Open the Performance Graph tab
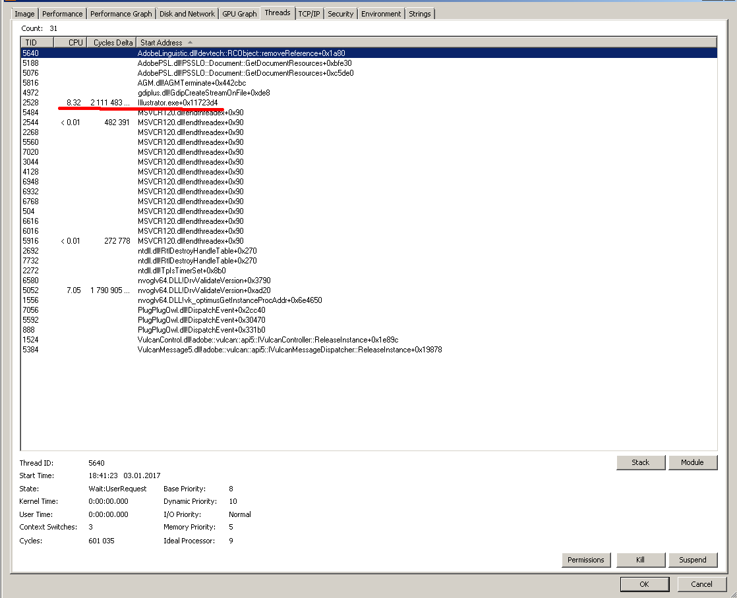 pyautogui.click(x=121, y=14)
